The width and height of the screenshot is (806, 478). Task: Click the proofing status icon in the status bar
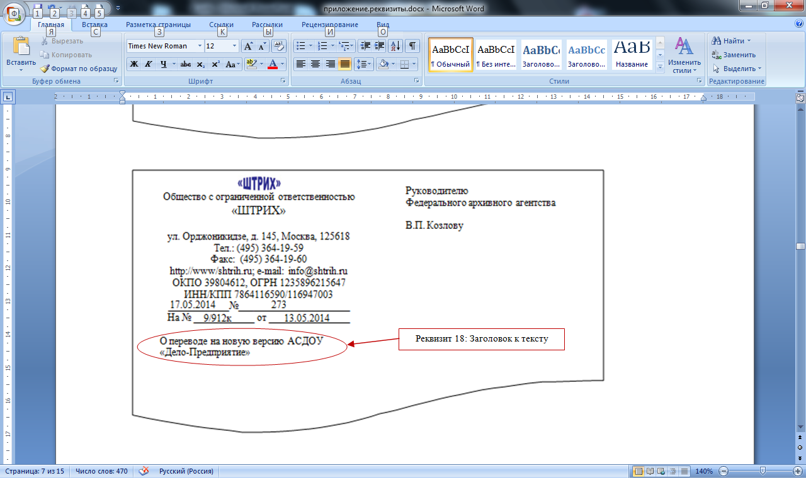pyautogui.click(x=144, y=471)
